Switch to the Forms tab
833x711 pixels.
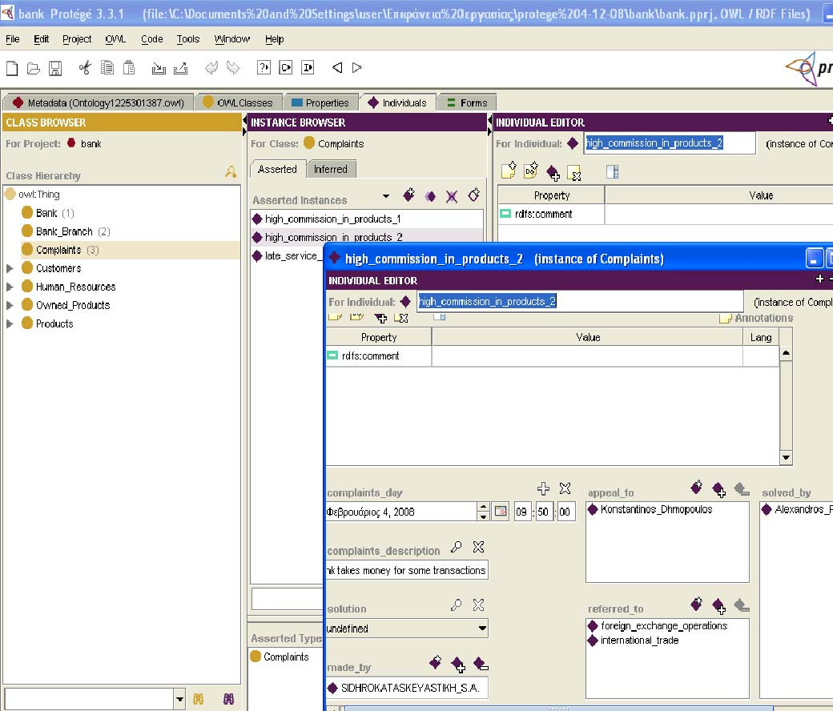467,102
